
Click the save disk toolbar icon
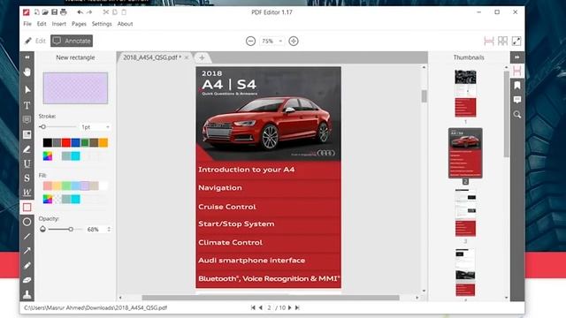(x=54, y=11)
